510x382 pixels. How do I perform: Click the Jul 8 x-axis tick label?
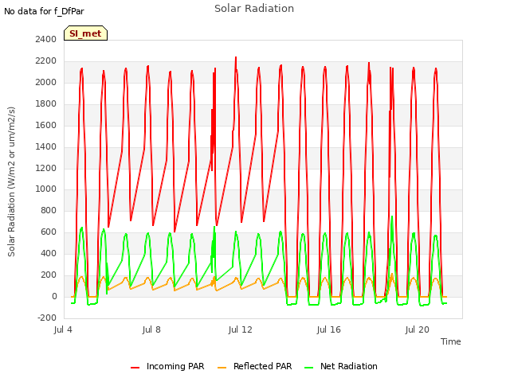(x=151, y=329)
